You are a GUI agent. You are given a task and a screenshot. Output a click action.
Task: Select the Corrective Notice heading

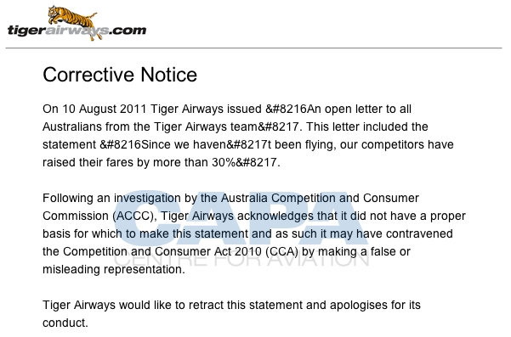click(x=120, y=75)
